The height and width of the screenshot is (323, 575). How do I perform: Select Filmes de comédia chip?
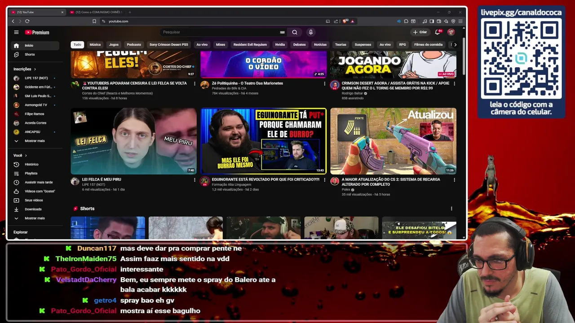(428, 44)
